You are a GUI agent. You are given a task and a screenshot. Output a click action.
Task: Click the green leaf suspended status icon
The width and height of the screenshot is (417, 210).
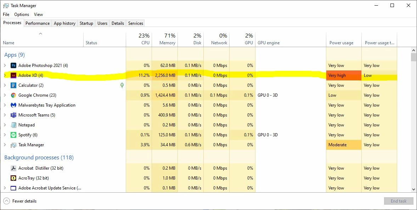coord(122,85)
